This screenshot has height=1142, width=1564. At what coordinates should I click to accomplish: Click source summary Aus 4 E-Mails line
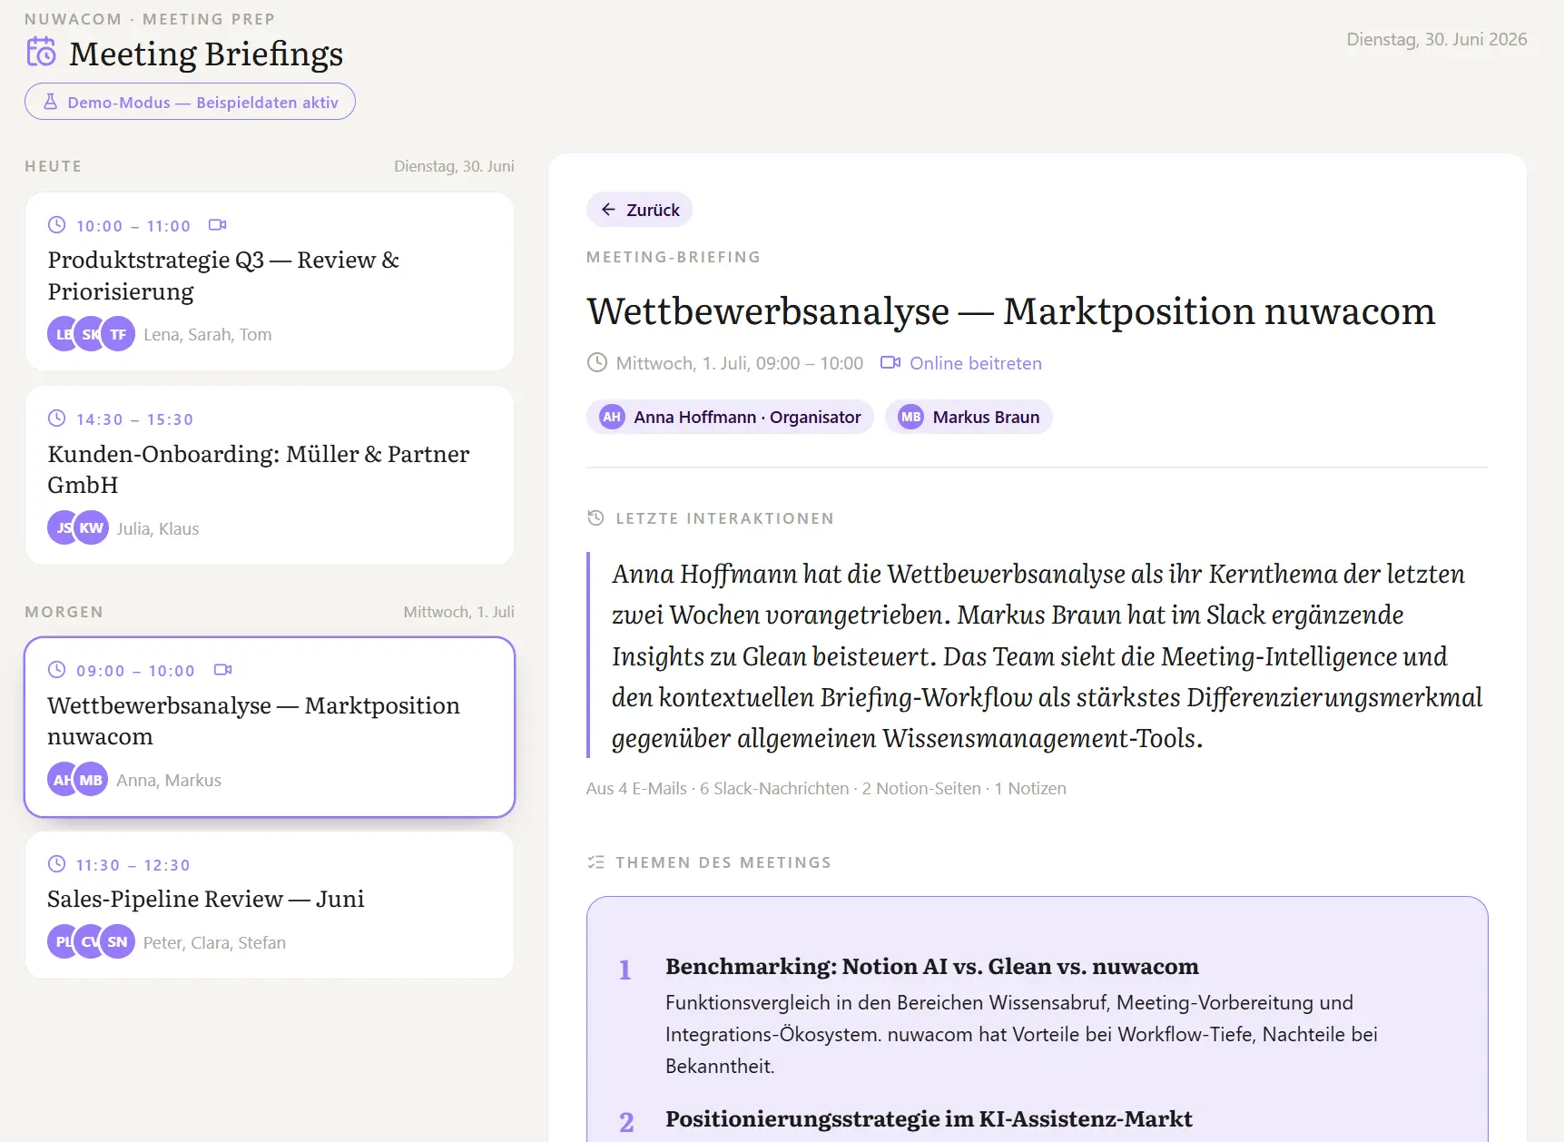click(x=826, y=788)
